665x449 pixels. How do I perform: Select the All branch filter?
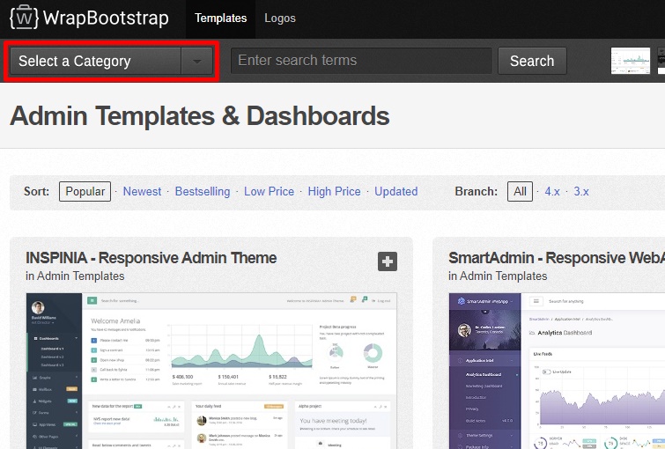pyautogui.click(x=520, y=192)
